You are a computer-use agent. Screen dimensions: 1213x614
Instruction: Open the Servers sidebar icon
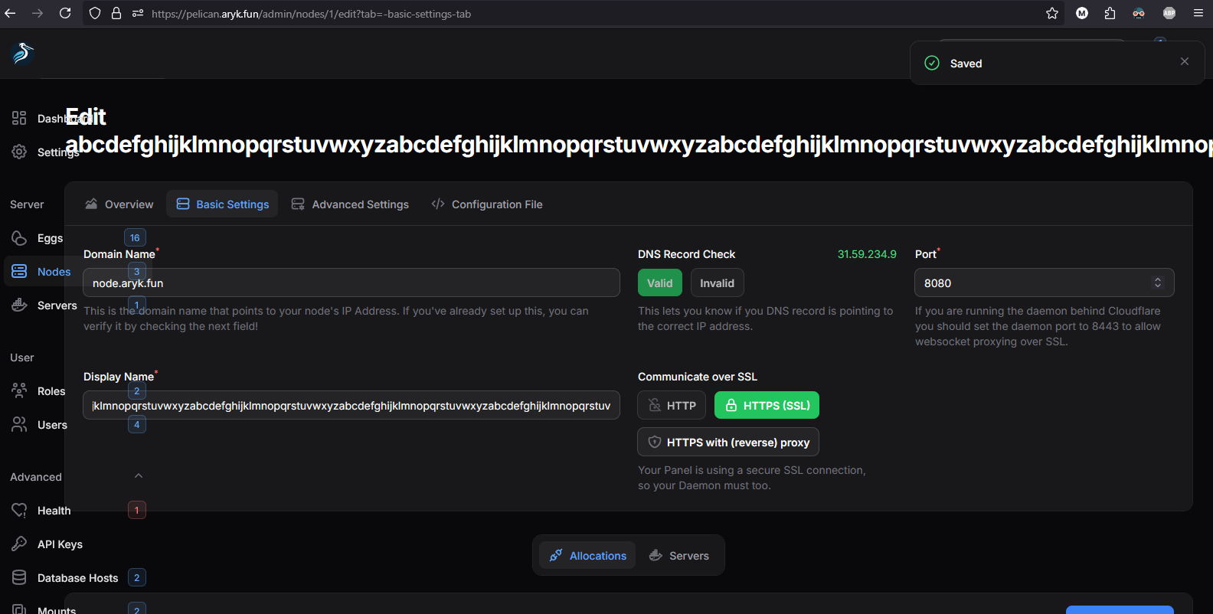(19, 305)
